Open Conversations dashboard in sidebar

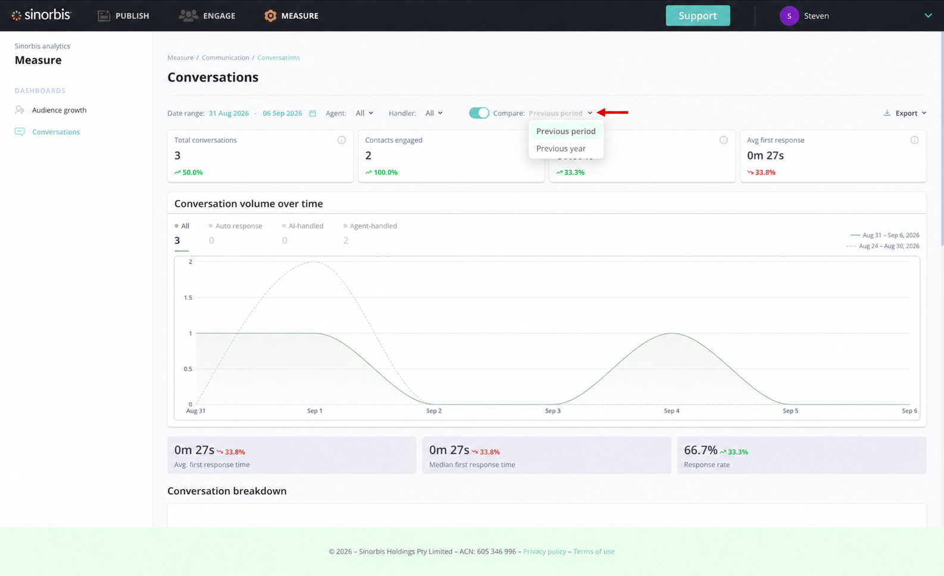[x=56, y=132]
